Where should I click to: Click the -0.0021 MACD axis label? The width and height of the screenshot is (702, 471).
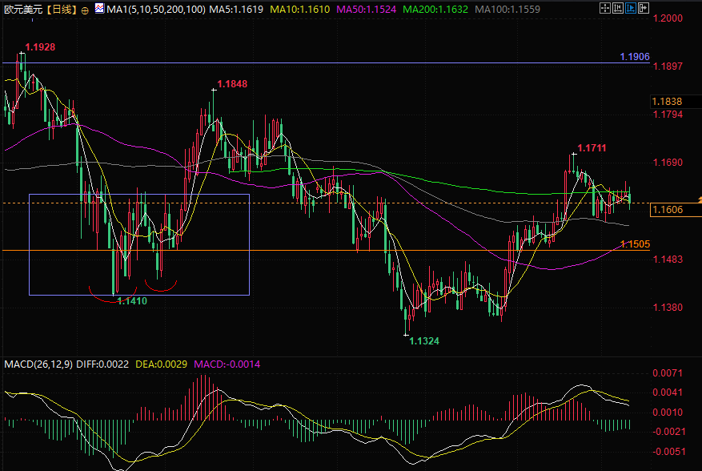pyautogui.click(x=668, y=432)
